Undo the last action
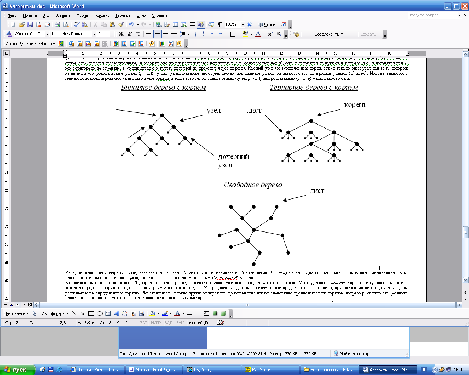 coord(131,25)
